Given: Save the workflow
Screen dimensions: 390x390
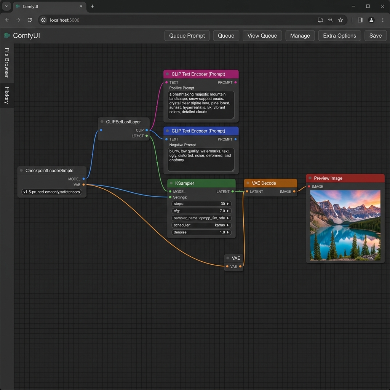Looking at the screenshot, I should (375, 35).
